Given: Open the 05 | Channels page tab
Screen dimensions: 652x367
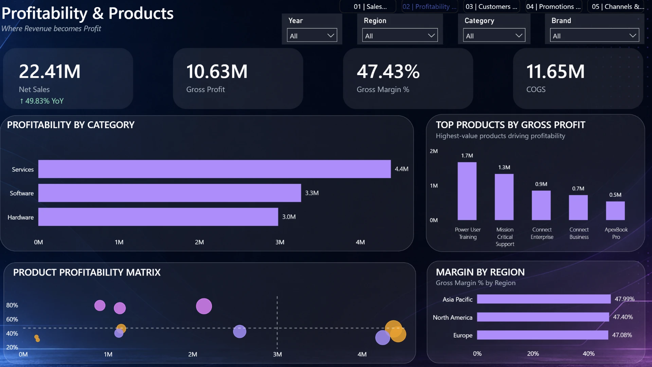Looking at the screenshot, I should 616,6.
